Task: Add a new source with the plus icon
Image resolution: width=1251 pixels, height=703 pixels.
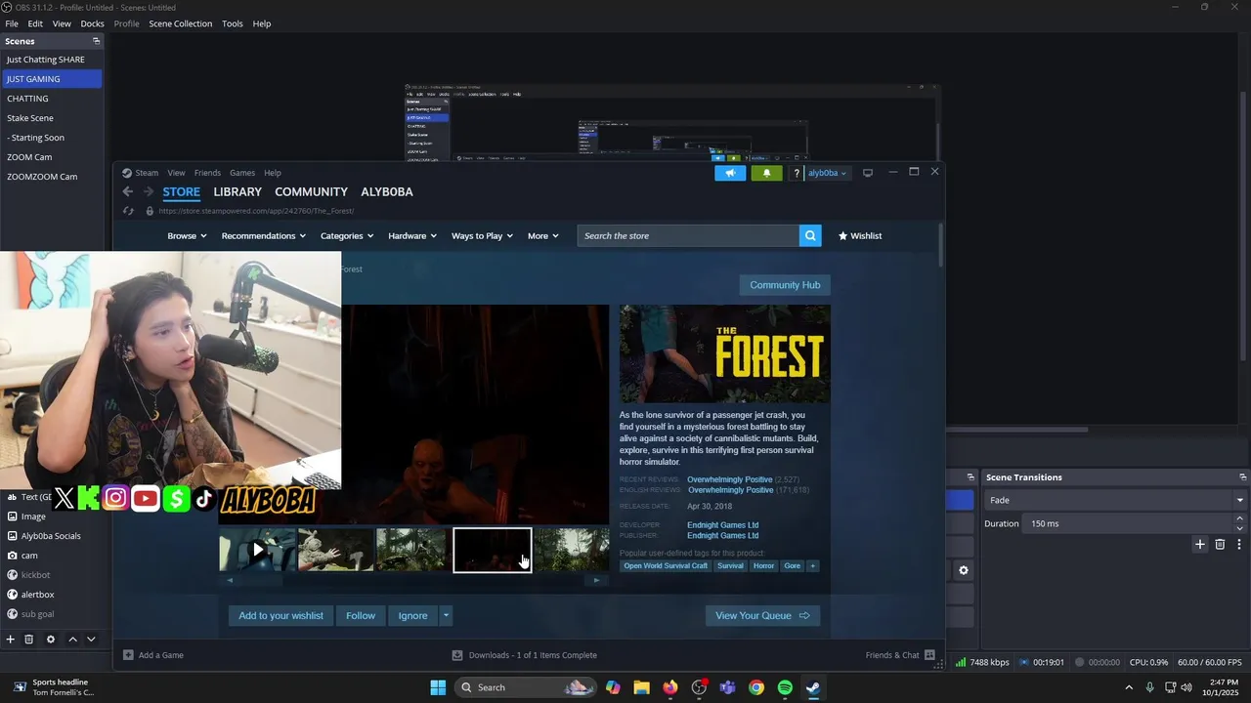Action: coord(11,640)
